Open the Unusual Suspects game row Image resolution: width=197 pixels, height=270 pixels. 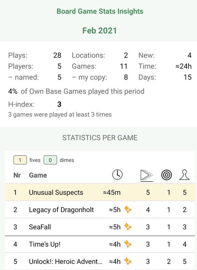click(100, 192)
